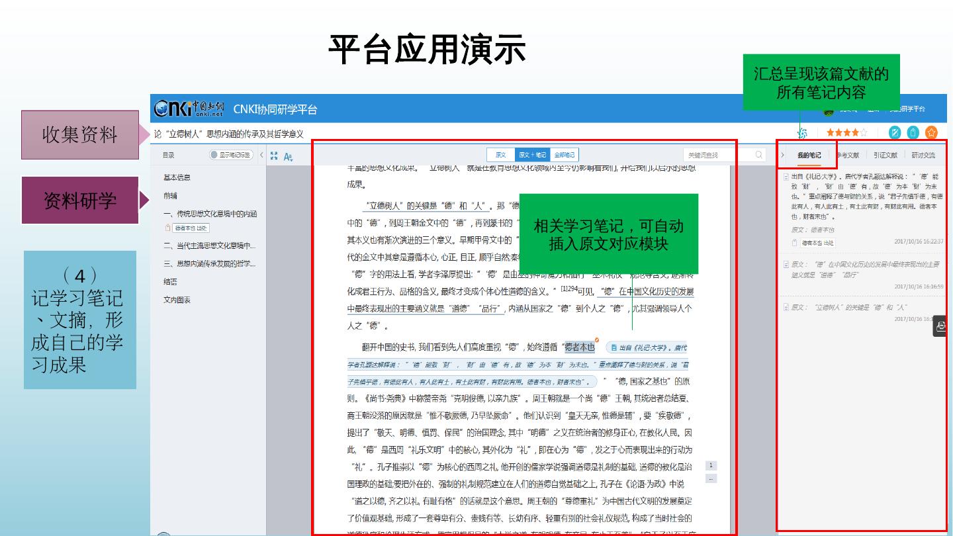Image resolution: width=953 pixels, height=536 pixels.
Task: Click the fullscreen expand icon
Action: tap(274, 156)
